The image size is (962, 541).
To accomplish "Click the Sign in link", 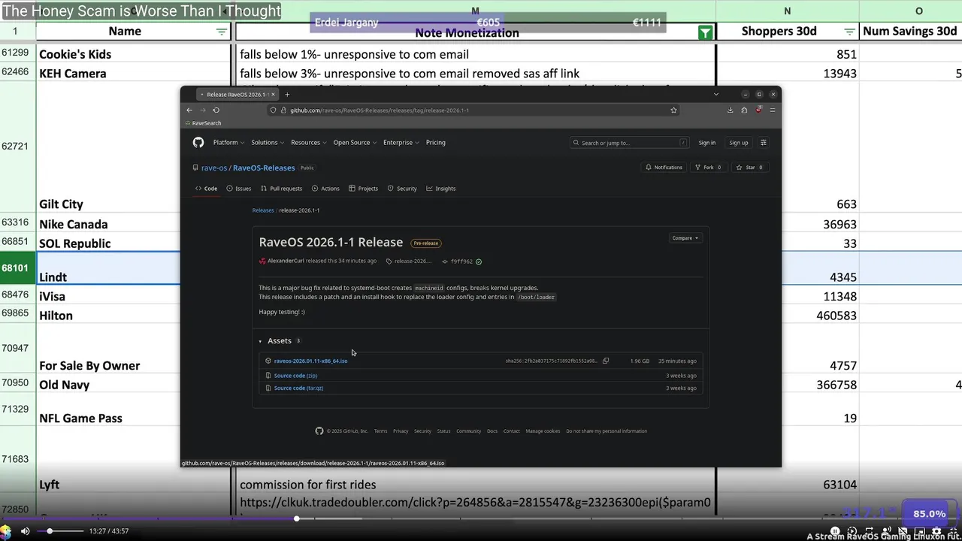I will 707,143.
